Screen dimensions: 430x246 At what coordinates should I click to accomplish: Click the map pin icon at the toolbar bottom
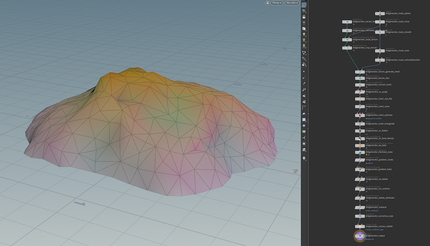coord(304,158)
